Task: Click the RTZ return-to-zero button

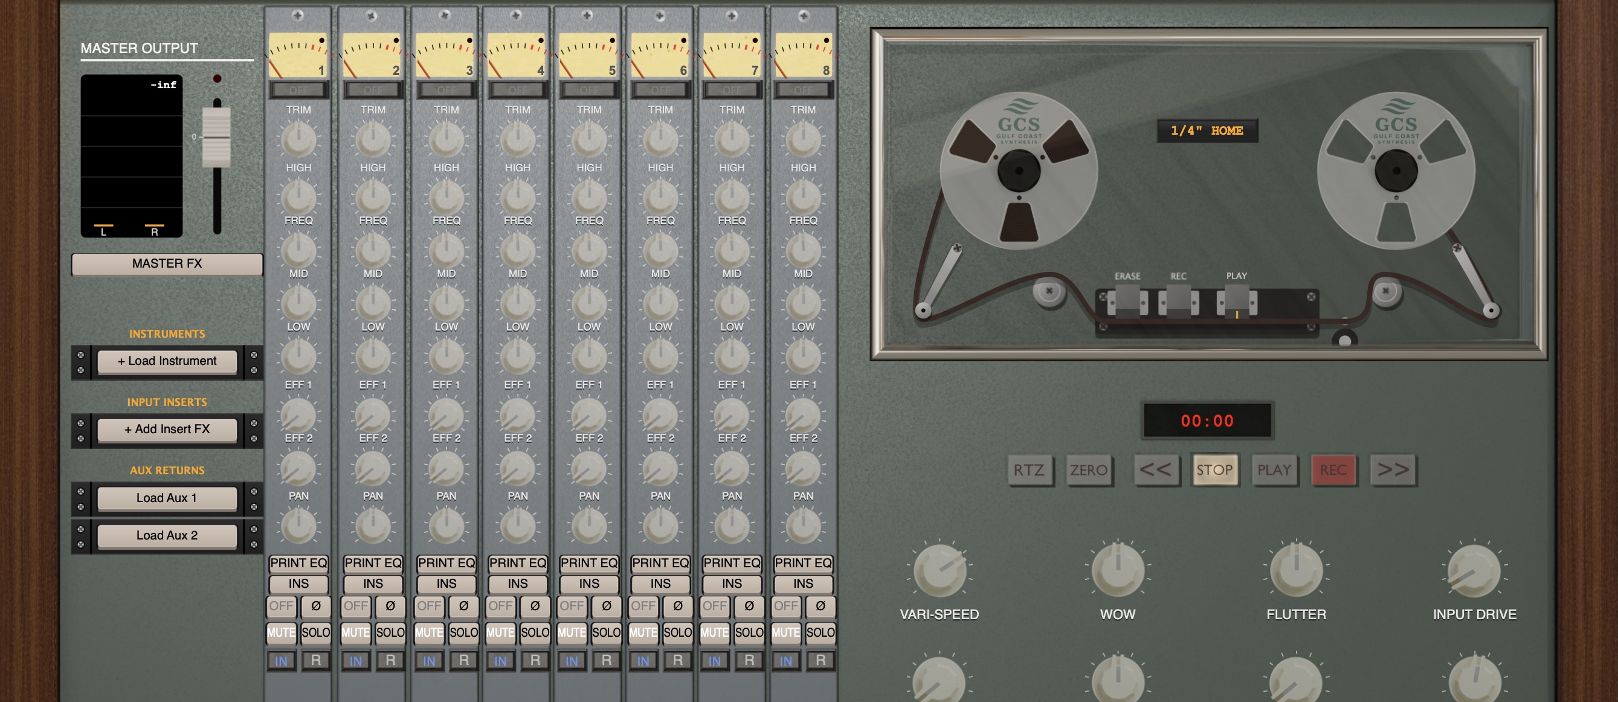Action: 1030,469
